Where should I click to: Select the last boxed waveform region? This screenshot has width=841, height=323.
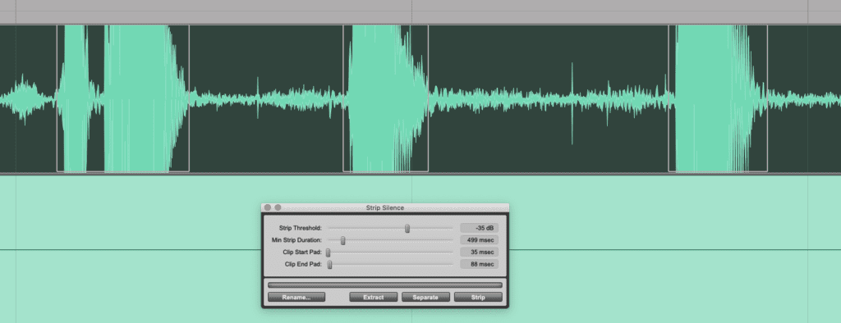coord(718,98)
